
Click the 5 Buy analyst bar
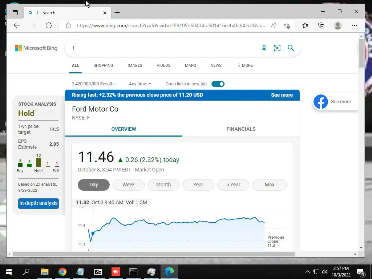20,165
